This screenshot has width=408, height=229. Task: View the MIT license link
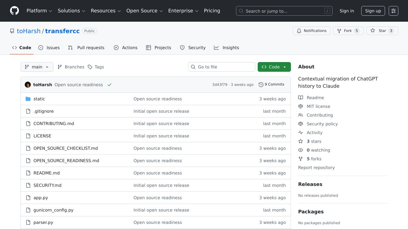318,106
